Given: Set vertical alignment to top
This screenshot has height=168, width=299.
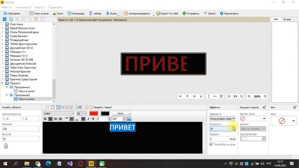Looking at the screenshot, I should [x=66, y=119].
